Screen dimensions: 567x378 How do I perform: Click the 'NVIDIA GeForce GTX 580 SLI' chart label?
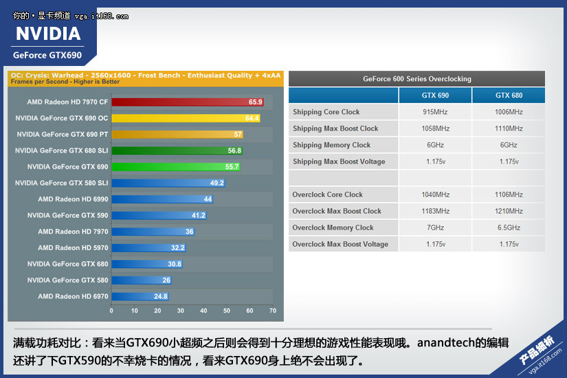tap(61, 183)
